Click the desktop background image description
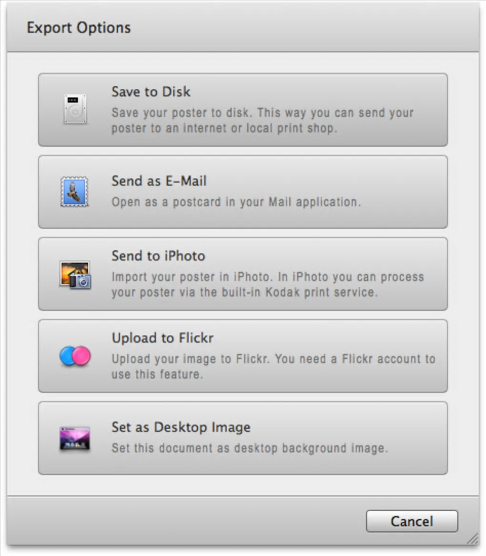The height and width of the screenshot is (556, 486). pyautogui.click(x=250, y=448)
